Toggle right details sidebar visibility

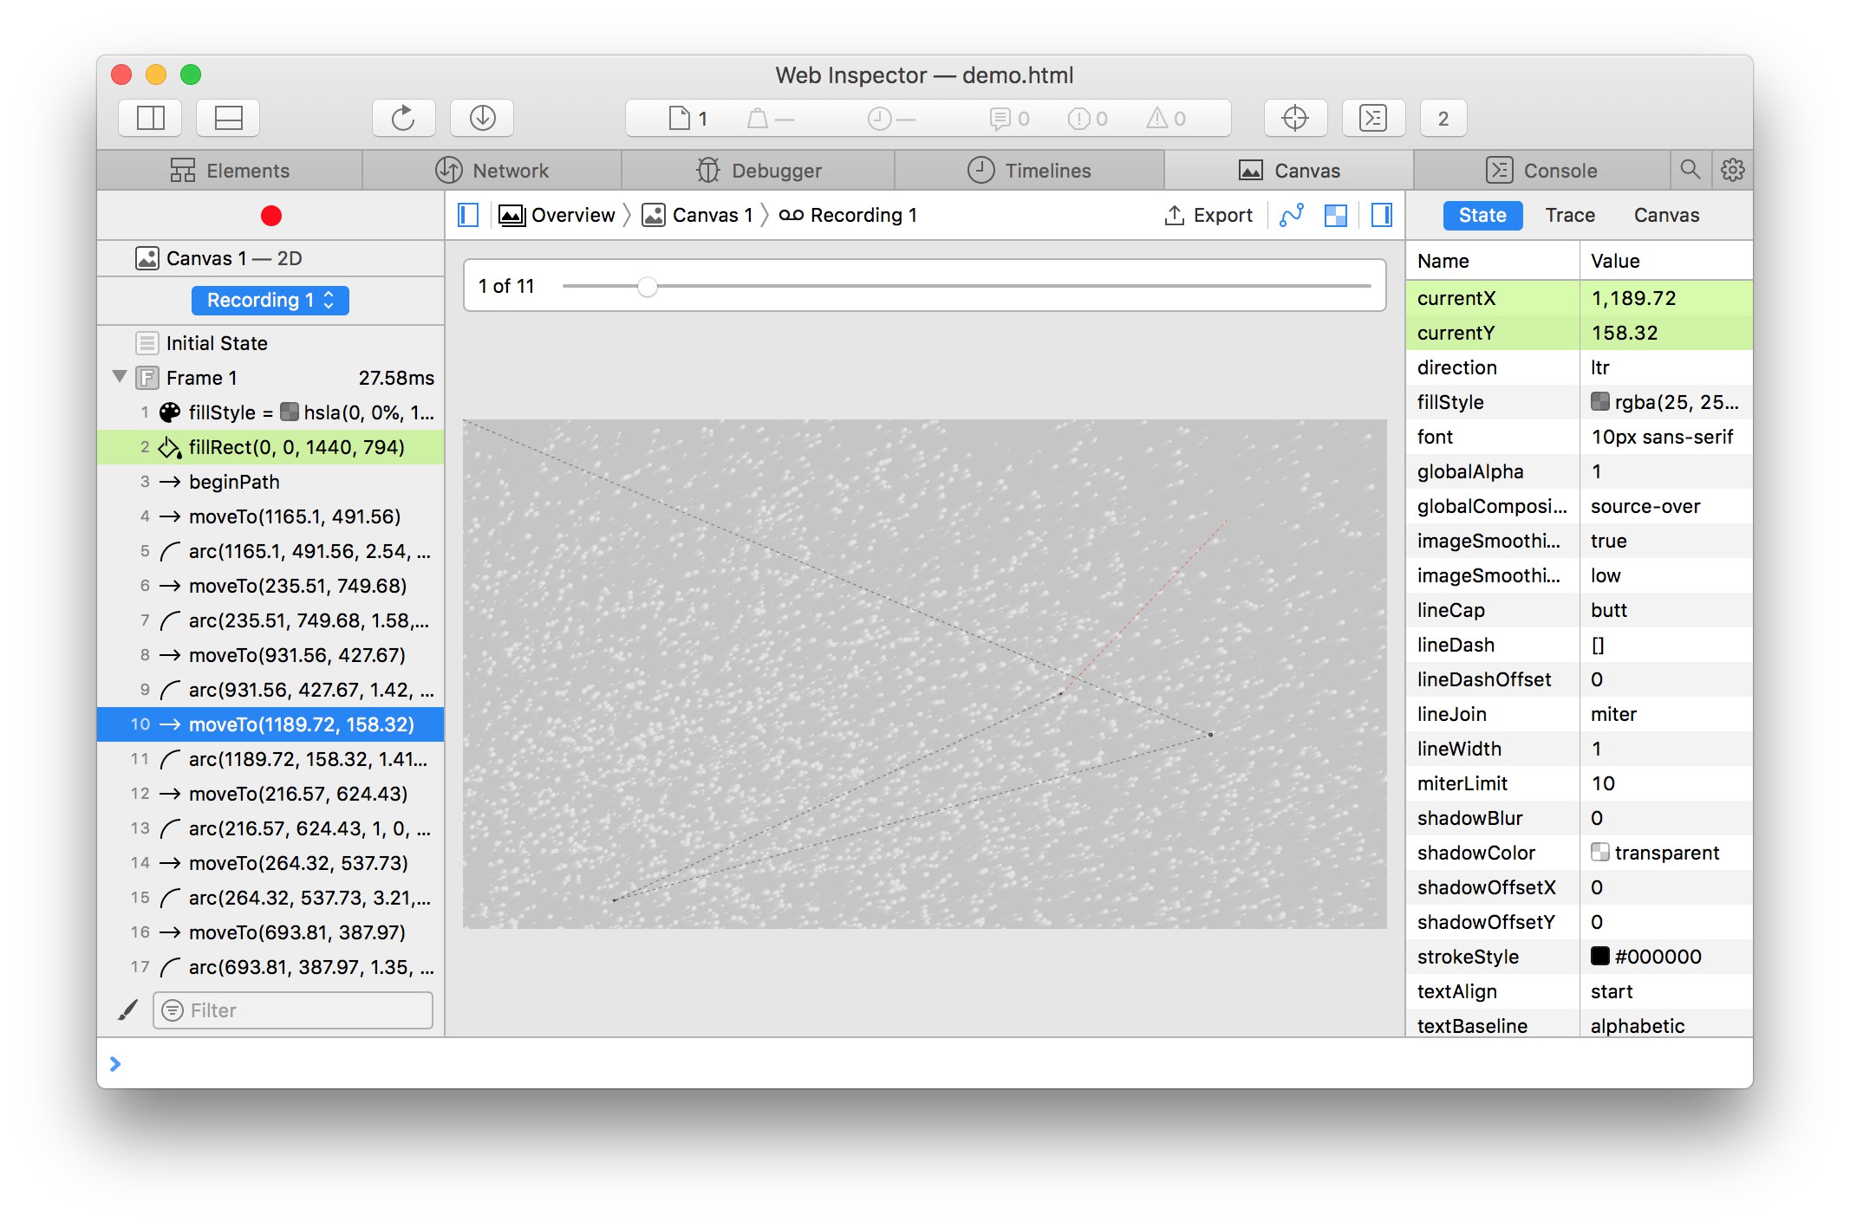(1382, 215)
